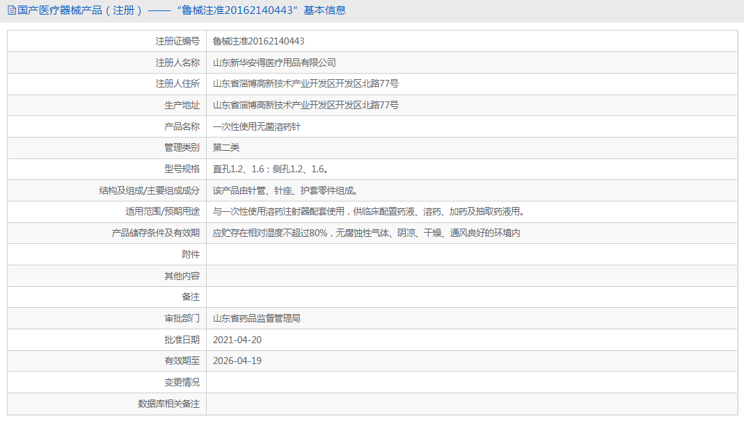
Task: Select the address value in the 生产地址 row
Action: point(306,105)
